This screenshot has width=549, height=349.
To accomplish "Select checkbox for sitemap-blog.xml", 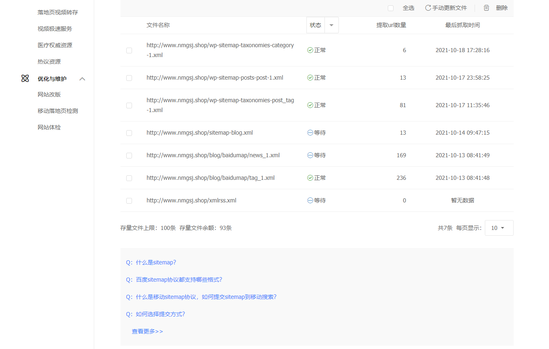I will pyautogui.click(x=129, y=133).
